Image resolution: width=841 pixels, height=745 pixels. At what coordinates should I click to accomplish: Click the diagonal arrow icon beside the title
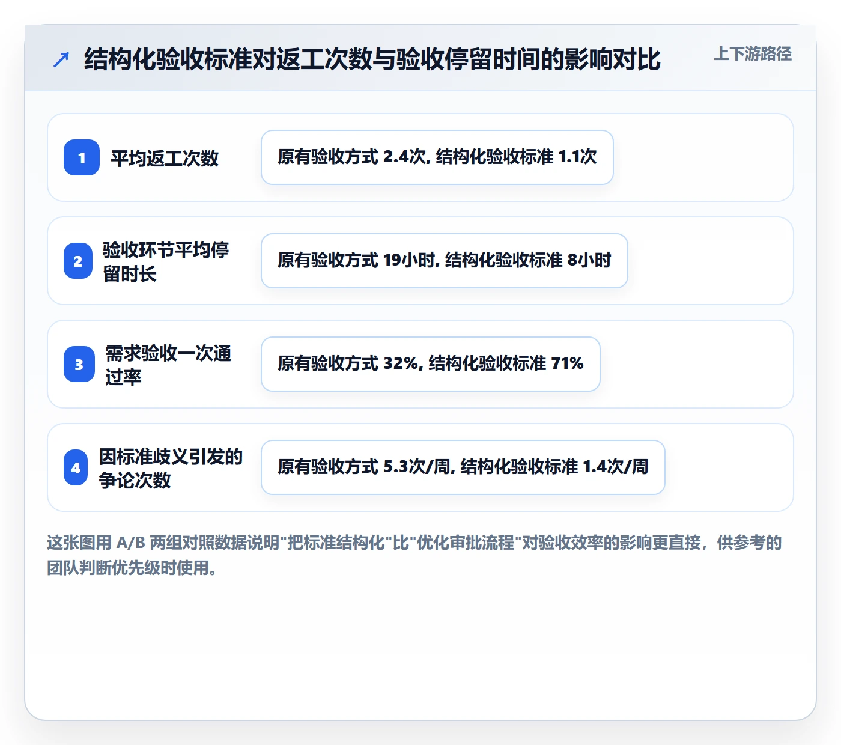tap(61, 59)
